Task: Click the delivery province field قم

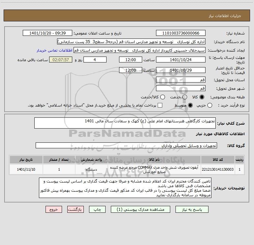Action: [181, 80]
